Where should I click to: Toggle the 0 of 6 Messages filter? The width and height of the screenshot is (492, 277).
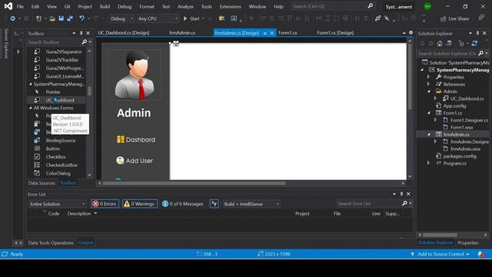182,204
